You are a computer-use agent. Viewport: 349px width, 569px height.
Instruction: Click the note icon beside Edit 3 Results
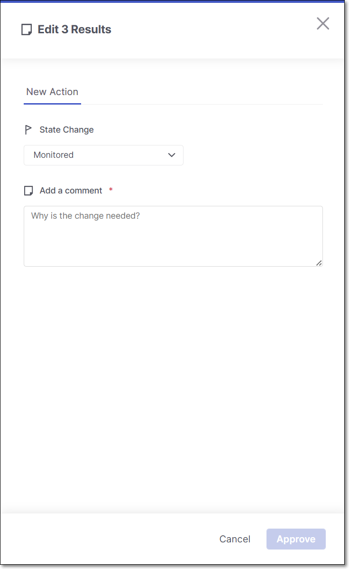27,29
